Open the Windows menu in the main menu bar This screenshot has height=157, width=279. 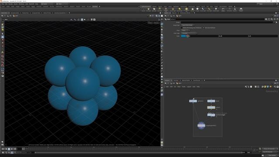pyautogui.click(x=21, y=4)
